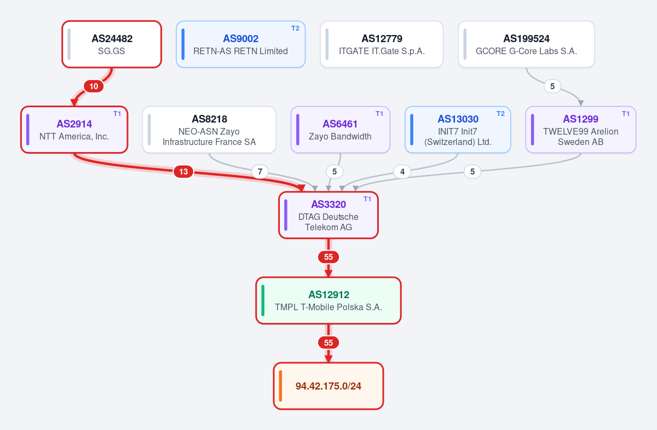657x430 pixels.
Task: Click the AS6461 Zayo Bandwidth node
Action: 340,130
